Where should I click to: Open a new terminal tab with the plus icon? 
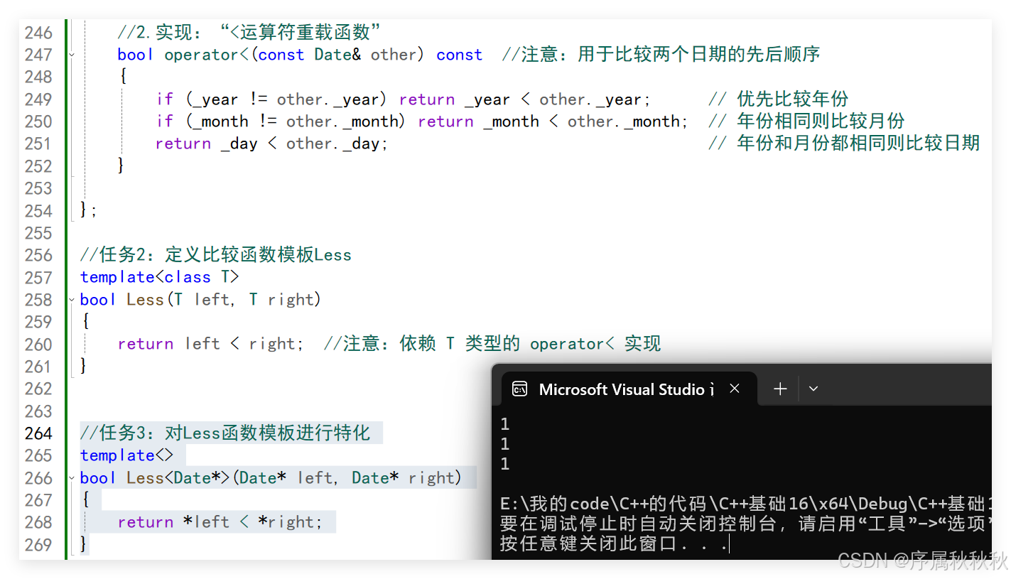pos(780,388)
